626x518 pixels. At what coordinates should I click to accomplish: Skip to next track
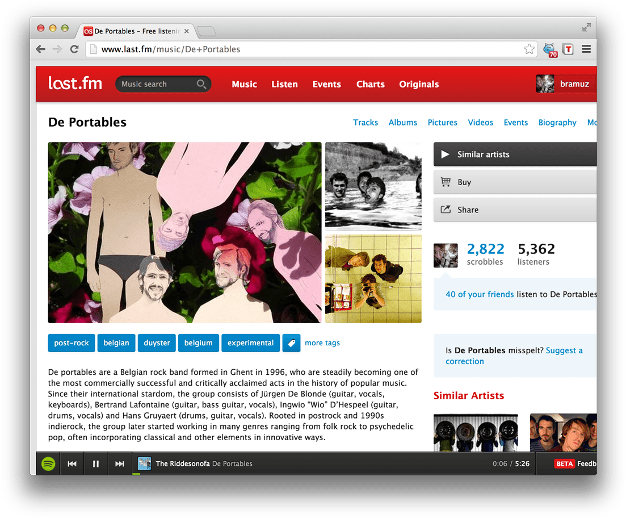point(119,463)
